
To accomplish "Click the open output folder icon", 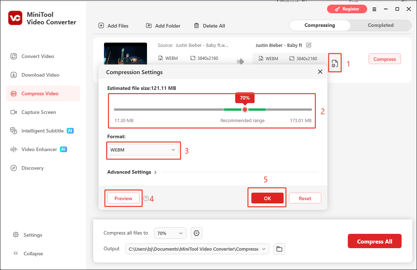I will click(279, 249).
